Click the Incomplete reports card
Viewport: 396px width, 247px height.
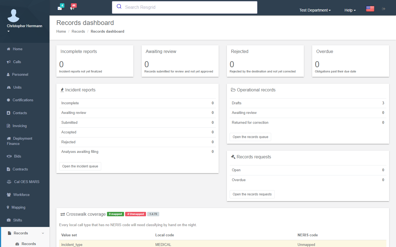[95, 61]
